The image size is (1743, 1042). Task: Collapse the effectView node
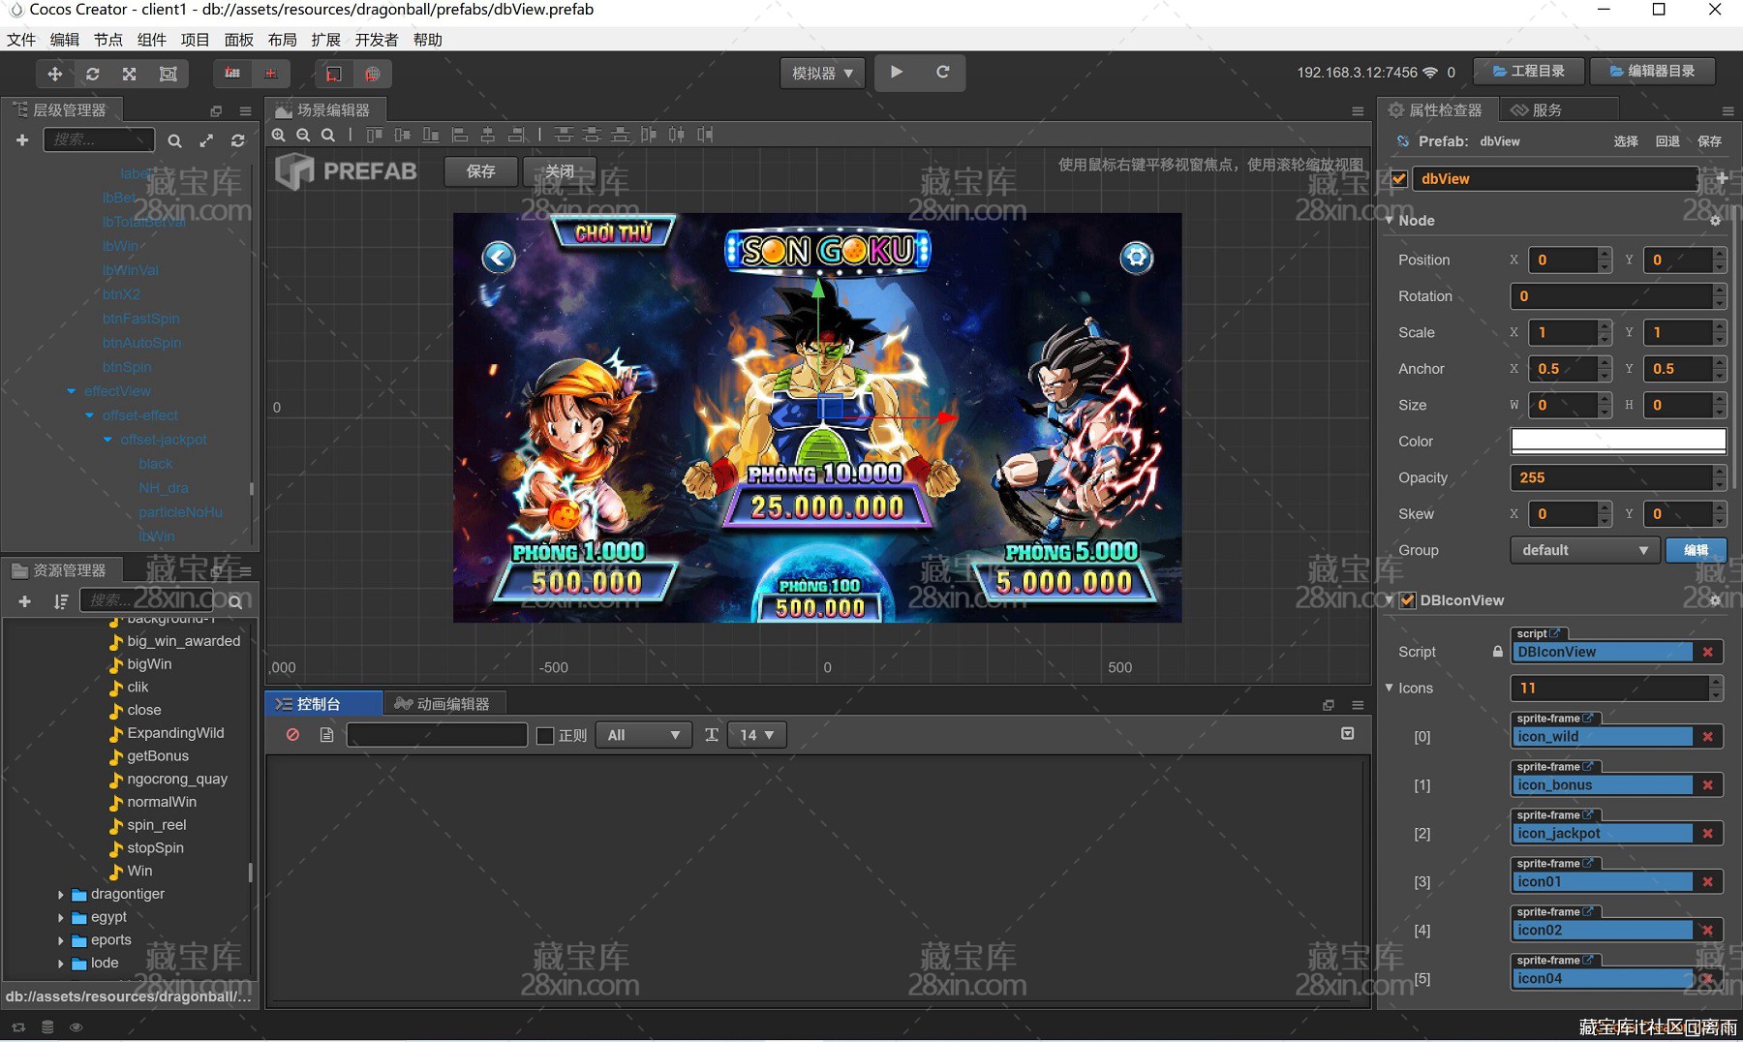coord(72,391)
